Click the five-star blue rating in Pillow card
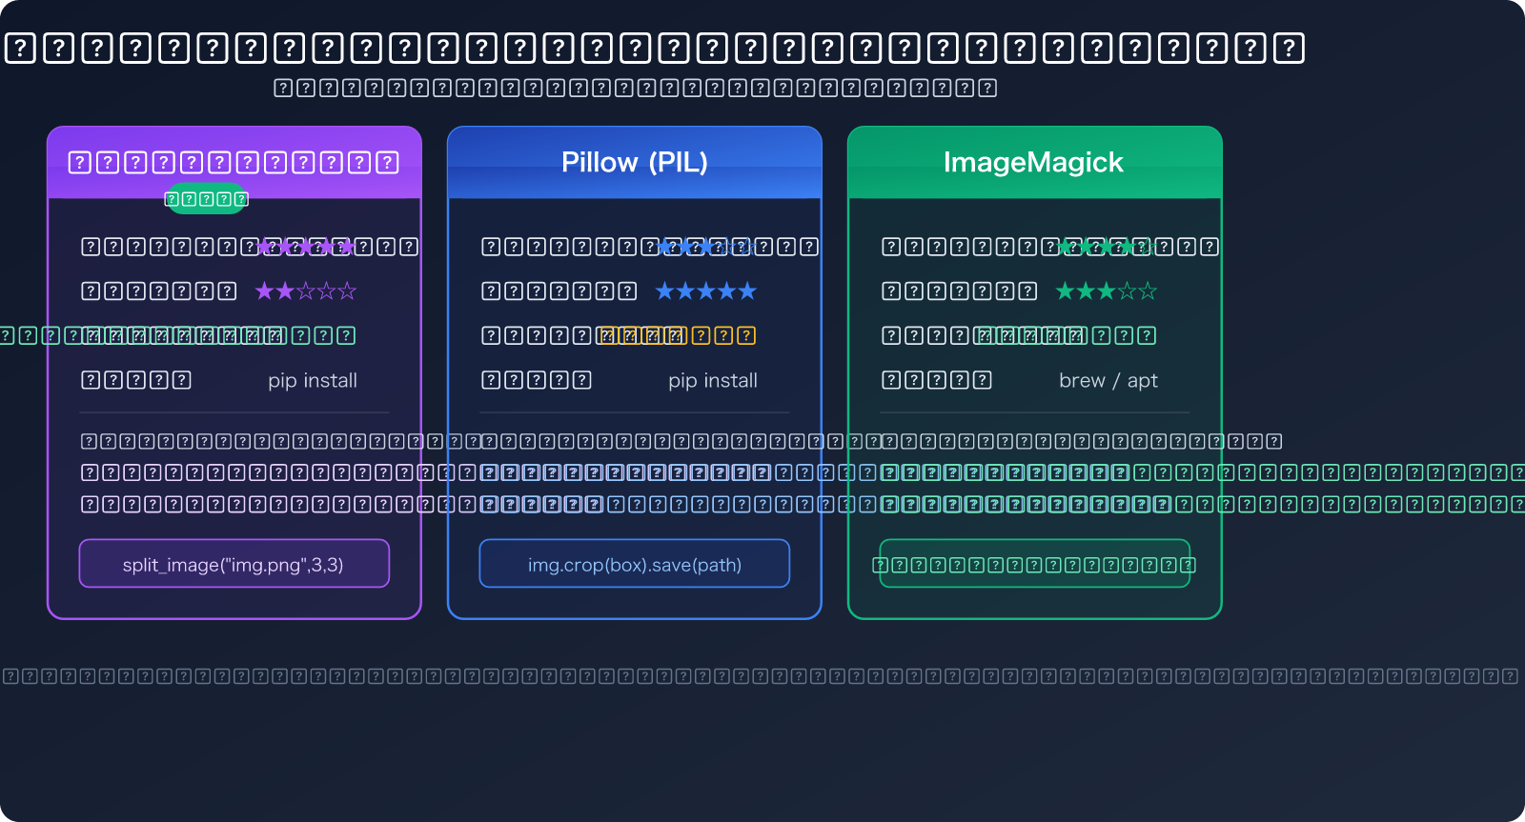 coord(705,291)
